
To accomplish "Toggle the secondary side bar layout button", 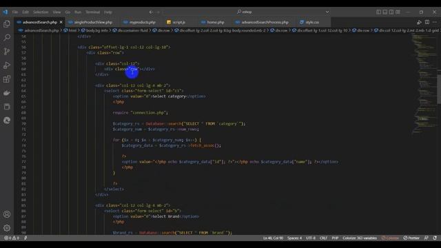I will (x=391, y=12).
